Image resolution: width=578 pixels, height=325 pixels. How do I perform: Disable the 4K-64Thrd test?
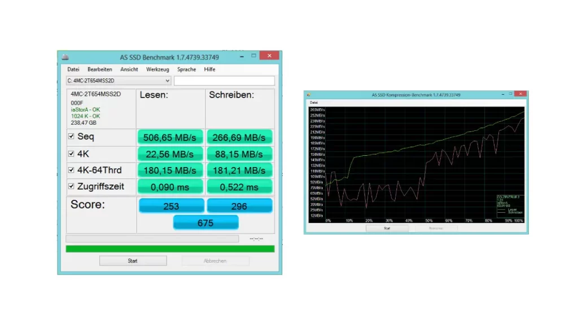[x=71, y=169]
